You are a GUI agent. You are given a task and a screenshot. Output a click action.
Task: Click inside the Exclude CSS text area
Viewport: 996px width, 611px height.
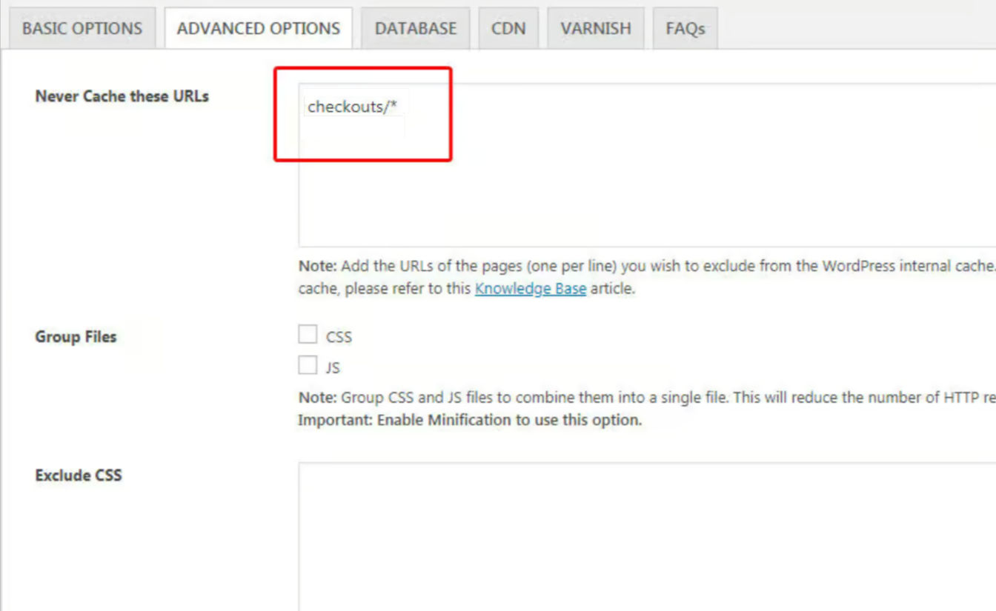(x=645, y=533)
